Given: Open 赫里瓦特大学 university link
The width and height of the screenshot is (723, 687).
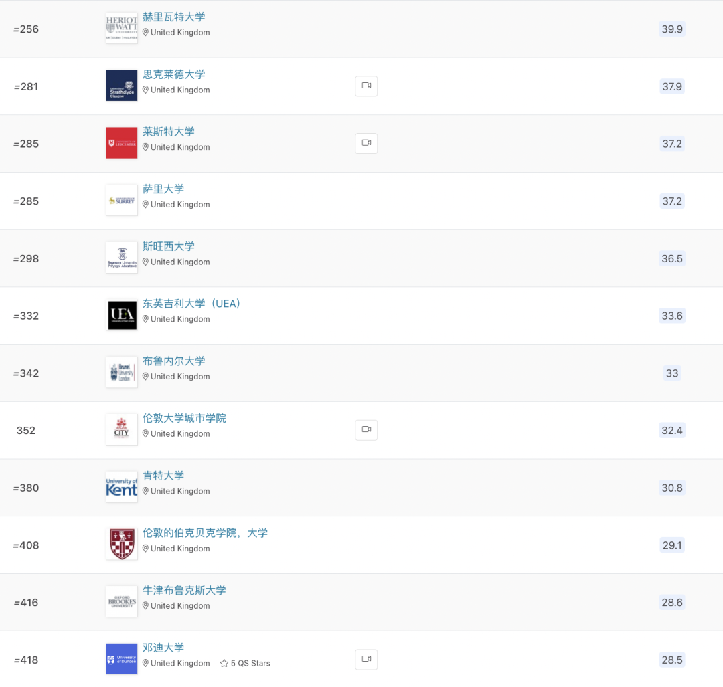Looking at the screenshot, I should (174, 17).
